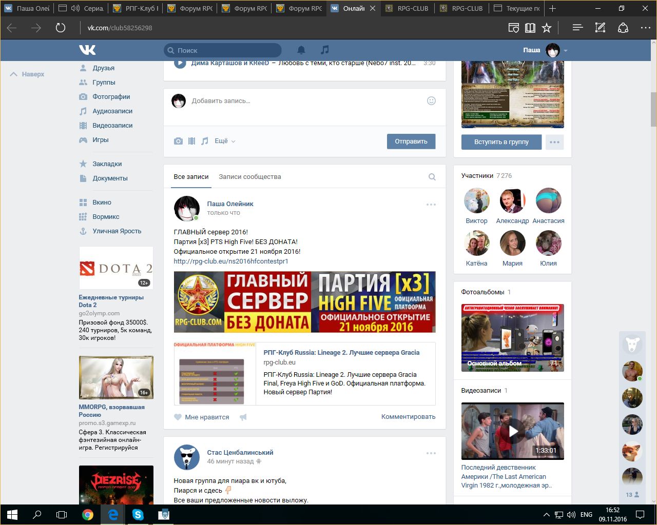
Task: Click the Отправить button
Action: tap(411, 142)
